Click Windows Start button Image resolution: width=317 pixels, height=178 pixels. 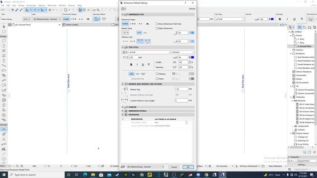click(x=4, y=175)
